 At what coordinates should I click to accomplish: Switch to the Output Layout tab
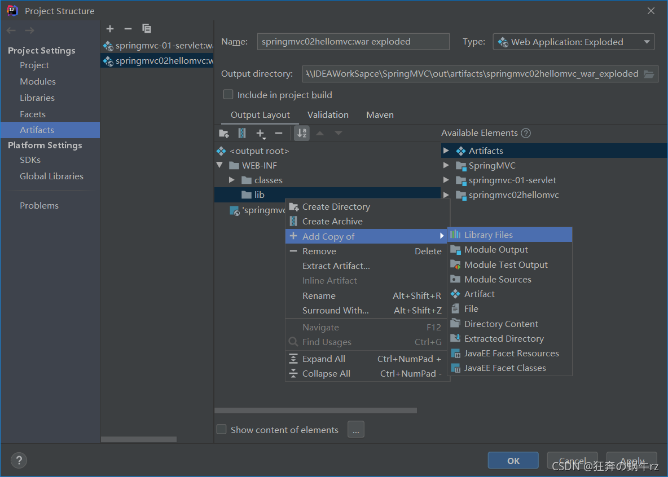tap(260, 115)
